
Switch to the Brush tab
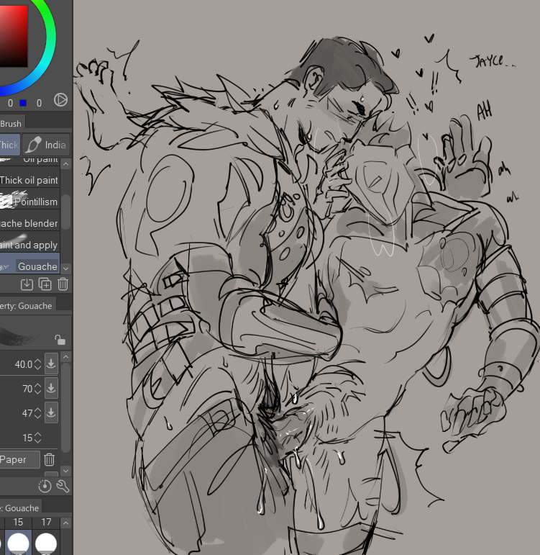[12, 124]
